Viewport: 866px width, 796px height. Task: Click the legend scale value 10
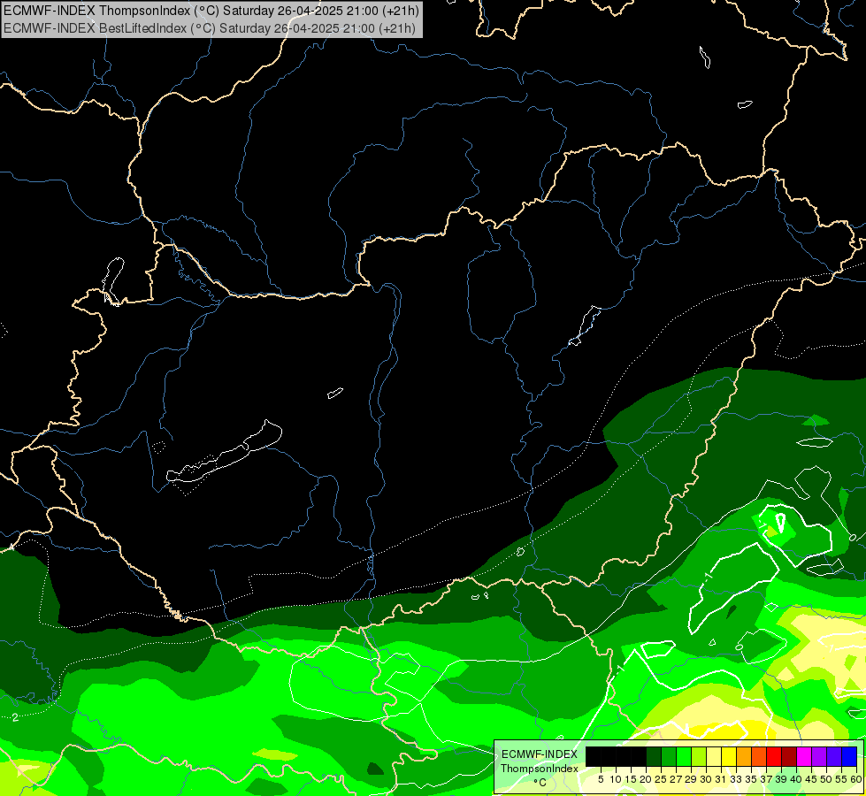coord(616,779)
